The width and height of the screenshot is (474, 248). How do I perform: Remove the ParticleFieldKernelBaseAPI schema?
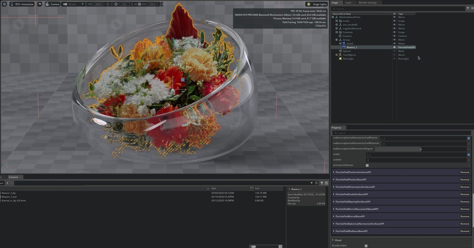(465, 216)
